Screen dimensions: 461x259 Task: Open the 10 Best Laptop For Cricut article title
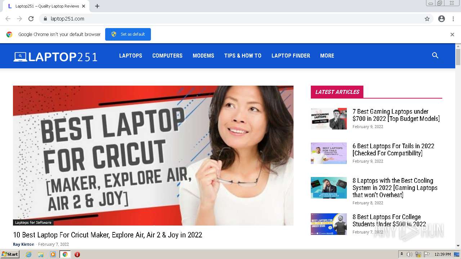[108, 235]
